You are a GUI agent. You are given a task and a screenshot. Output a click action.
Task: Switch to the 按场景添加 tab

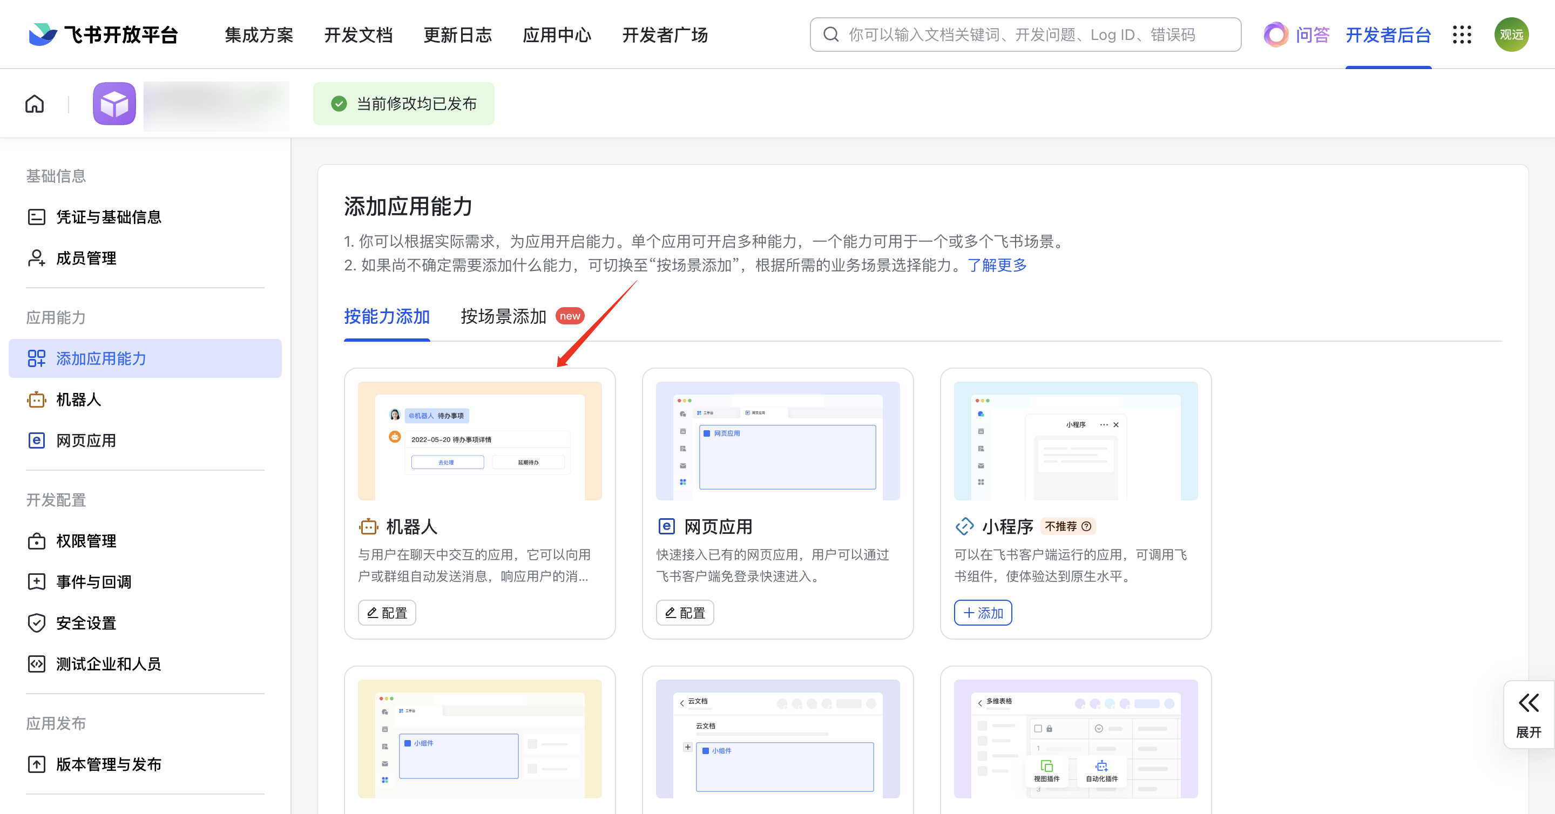[x=503, y=316]
